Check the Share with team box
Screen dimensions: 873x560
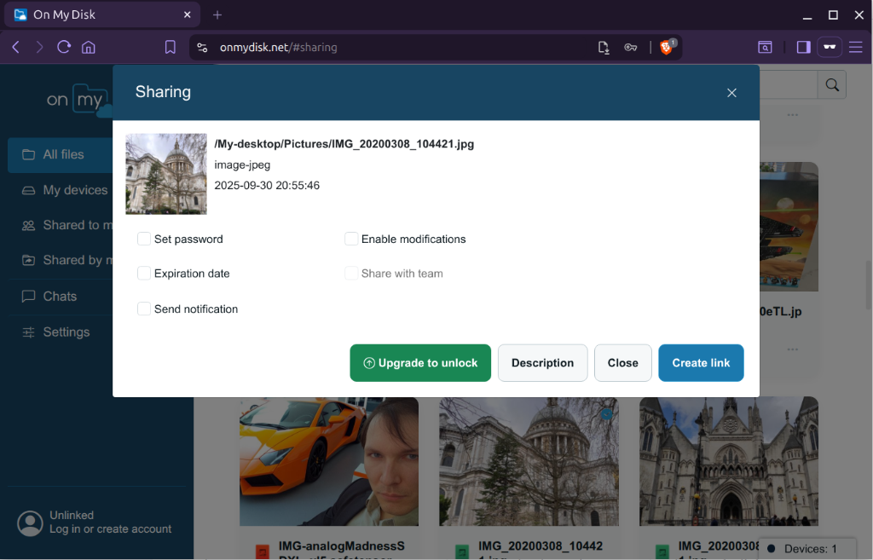350,274
